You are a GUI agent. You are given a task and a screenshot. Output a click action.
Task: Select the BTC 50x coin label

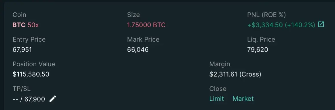[x=26, y=25]
